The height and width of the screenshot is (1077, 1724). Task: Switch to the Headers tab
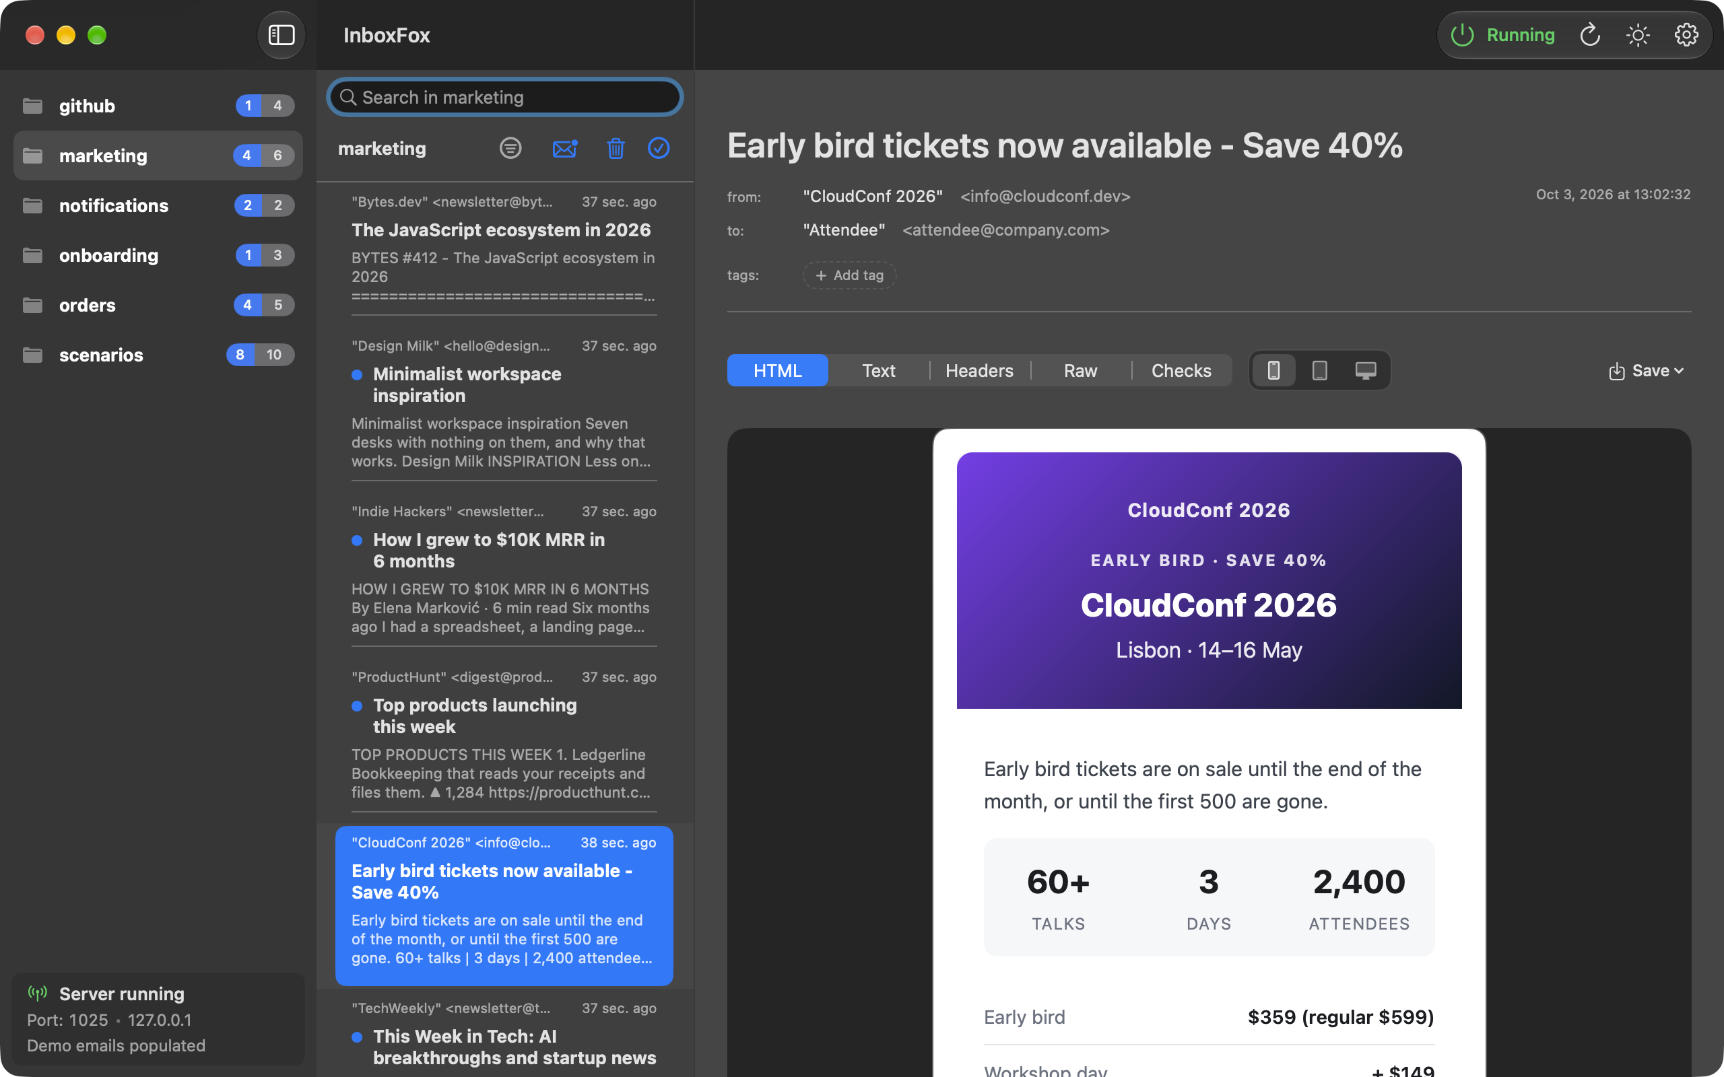click(x=980, y=370)
